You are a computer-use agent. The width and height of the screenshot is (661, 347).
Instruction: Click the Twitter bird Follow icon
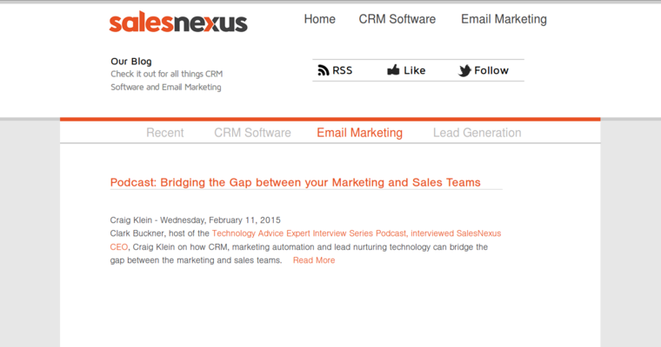tap(464, 71)
